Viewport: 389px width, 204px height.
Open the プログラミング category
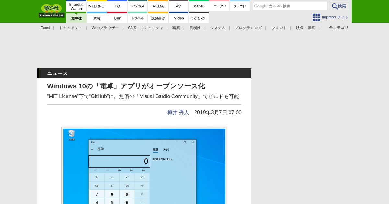(x=248, y=28)
